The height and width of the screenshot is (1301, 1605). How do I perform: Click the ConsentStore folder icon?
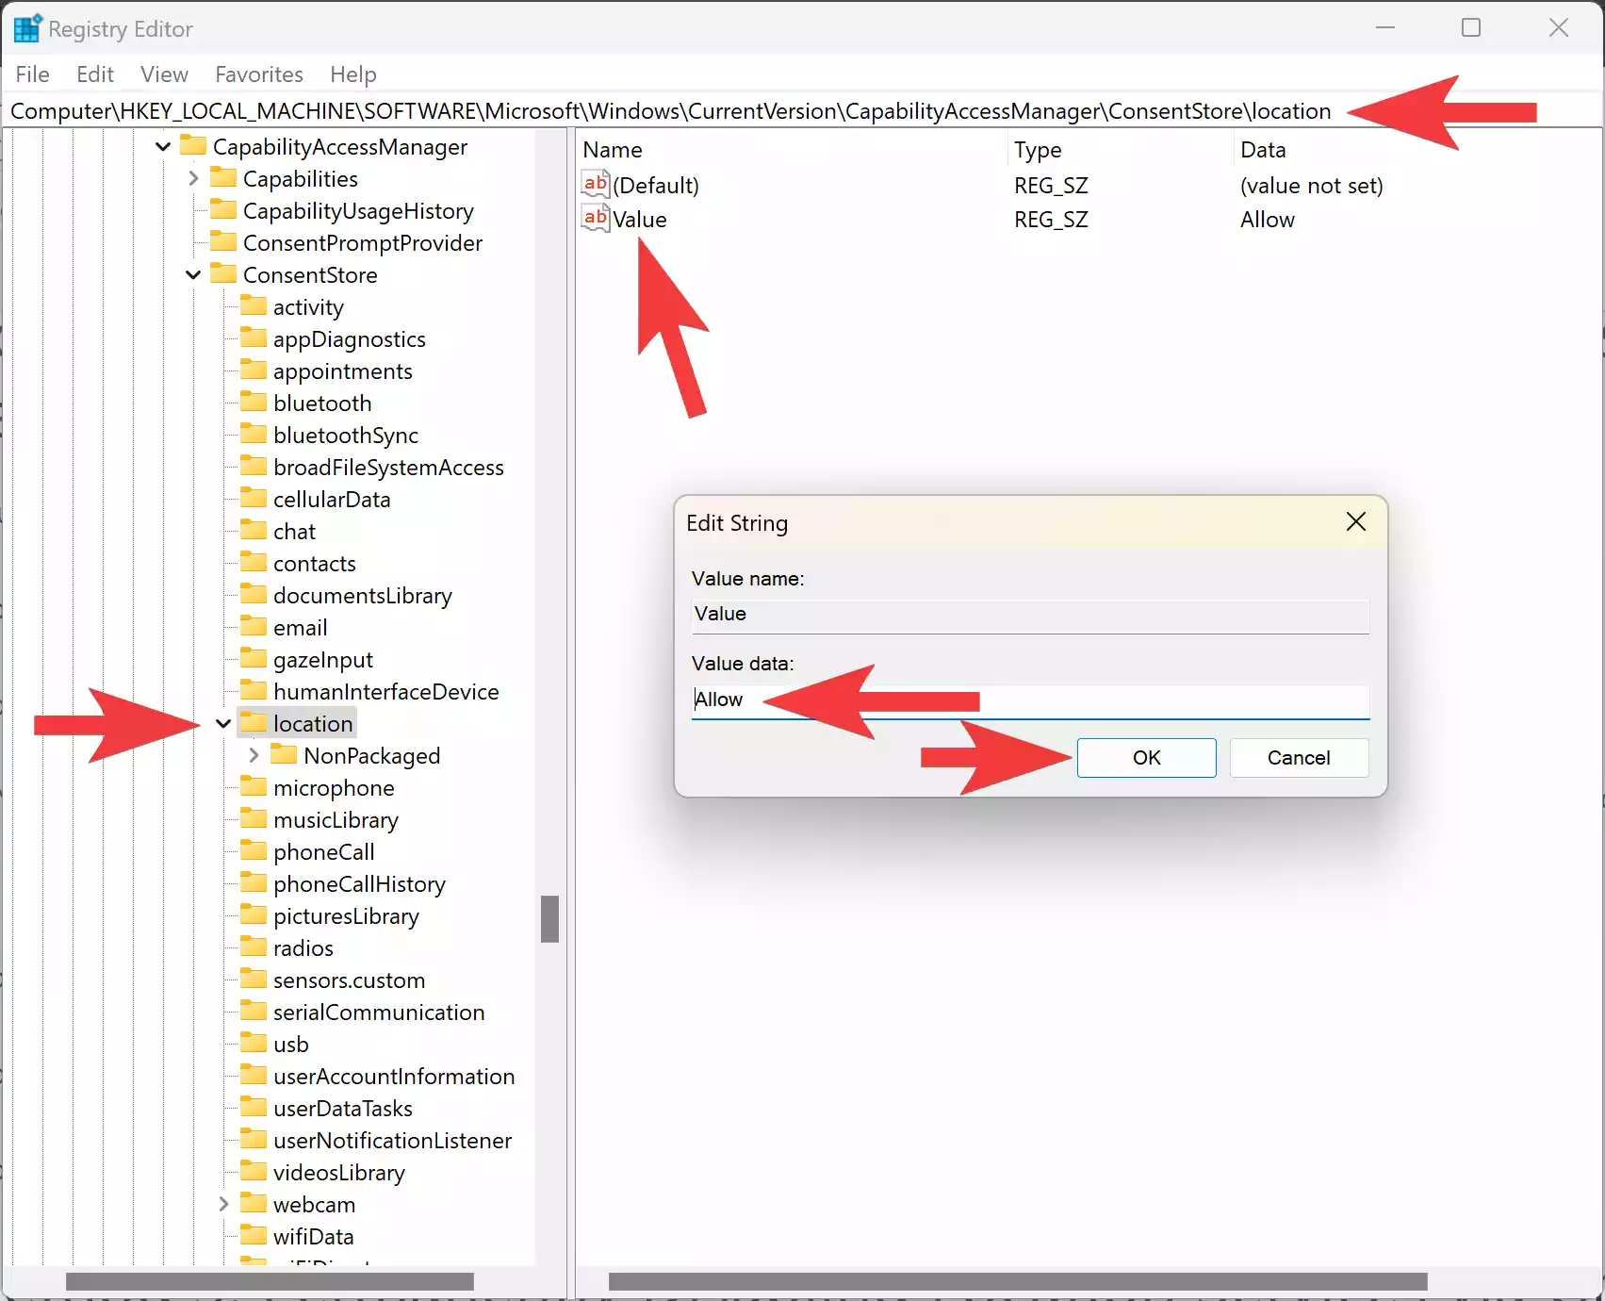click(223, 273)
